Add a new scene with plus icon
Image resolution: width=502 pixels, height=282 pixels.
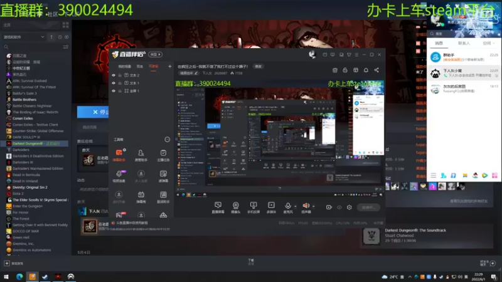169,66
